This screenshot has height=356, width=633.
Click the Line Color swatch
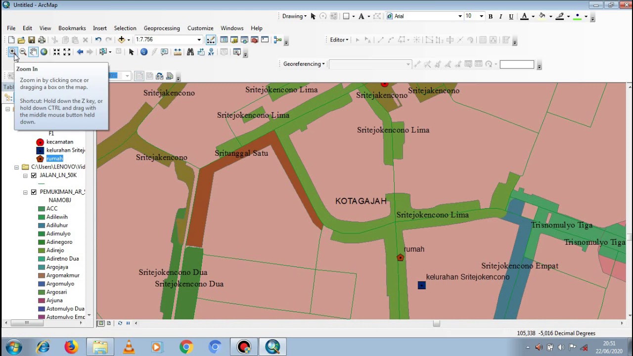(560, 16)
